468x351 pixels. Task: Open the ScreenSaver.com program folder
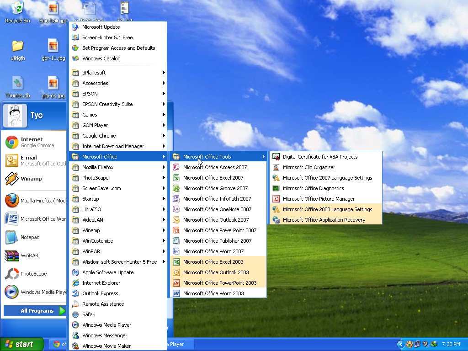click(x=118, y=188)
